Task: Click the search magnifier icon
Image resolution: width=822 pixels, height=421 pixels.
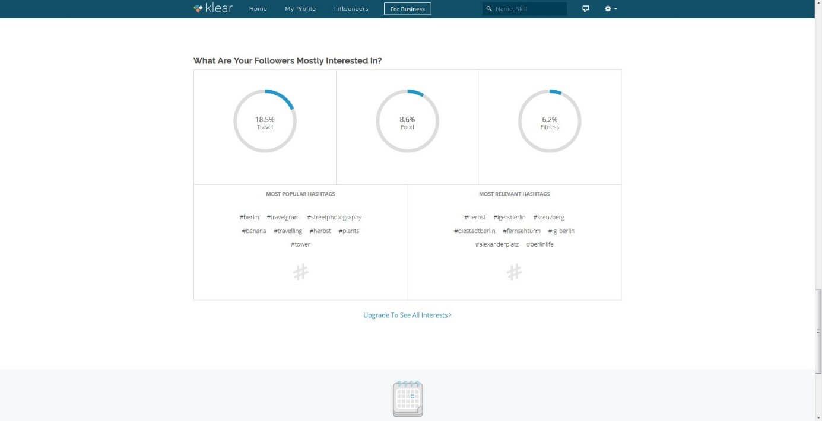Action: 489,9
